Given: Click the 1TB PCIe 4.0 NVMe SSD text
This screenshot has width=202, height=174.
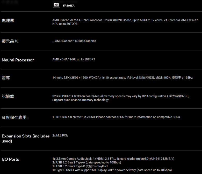Looking at the screenshot, I should coord(116,117).
